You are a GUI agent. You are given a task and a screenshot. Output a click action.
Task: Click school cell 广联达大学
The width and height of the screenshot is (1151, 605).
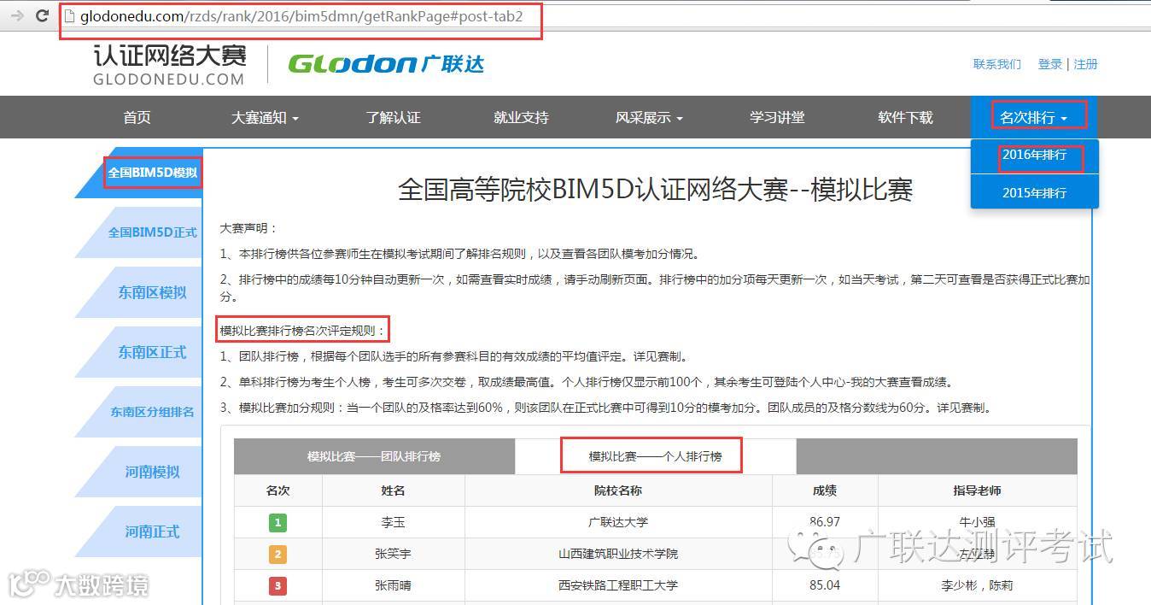click(x=618, y=522)
